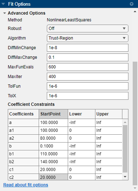Click the panel scroll-up arrow
This screenshot has width=138, height=191.
point(135,12)
